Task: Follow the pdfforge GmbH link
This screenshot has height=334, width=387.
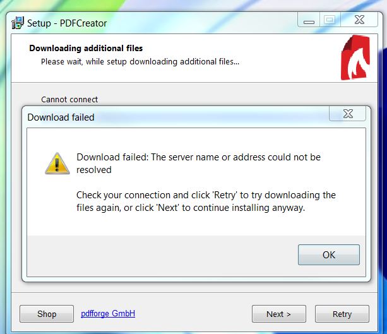Action: [x=108, y=313]
